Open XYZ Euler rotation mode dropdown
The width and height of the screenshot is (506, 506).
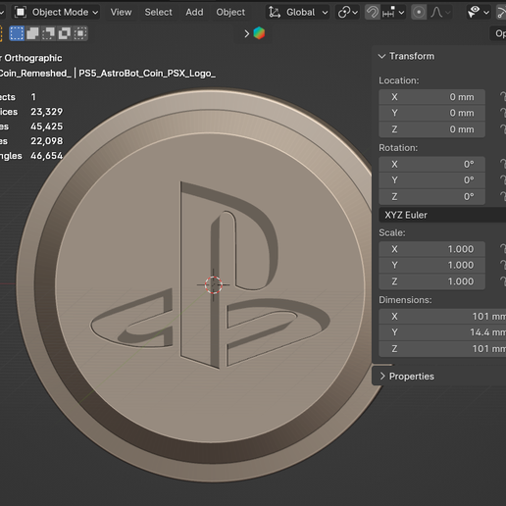[442, 215]
